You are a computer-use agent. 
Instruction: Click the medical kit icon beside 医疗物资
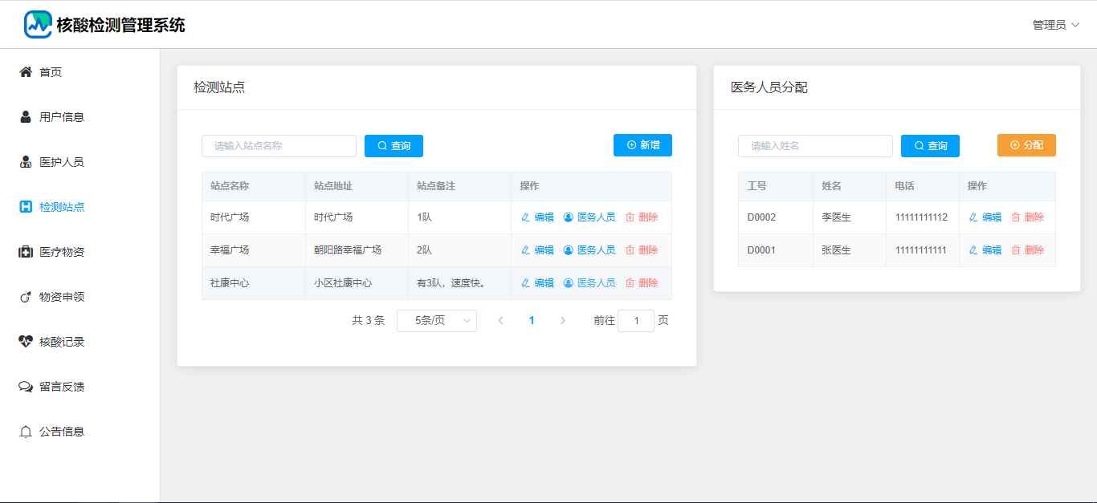point(26,252)
